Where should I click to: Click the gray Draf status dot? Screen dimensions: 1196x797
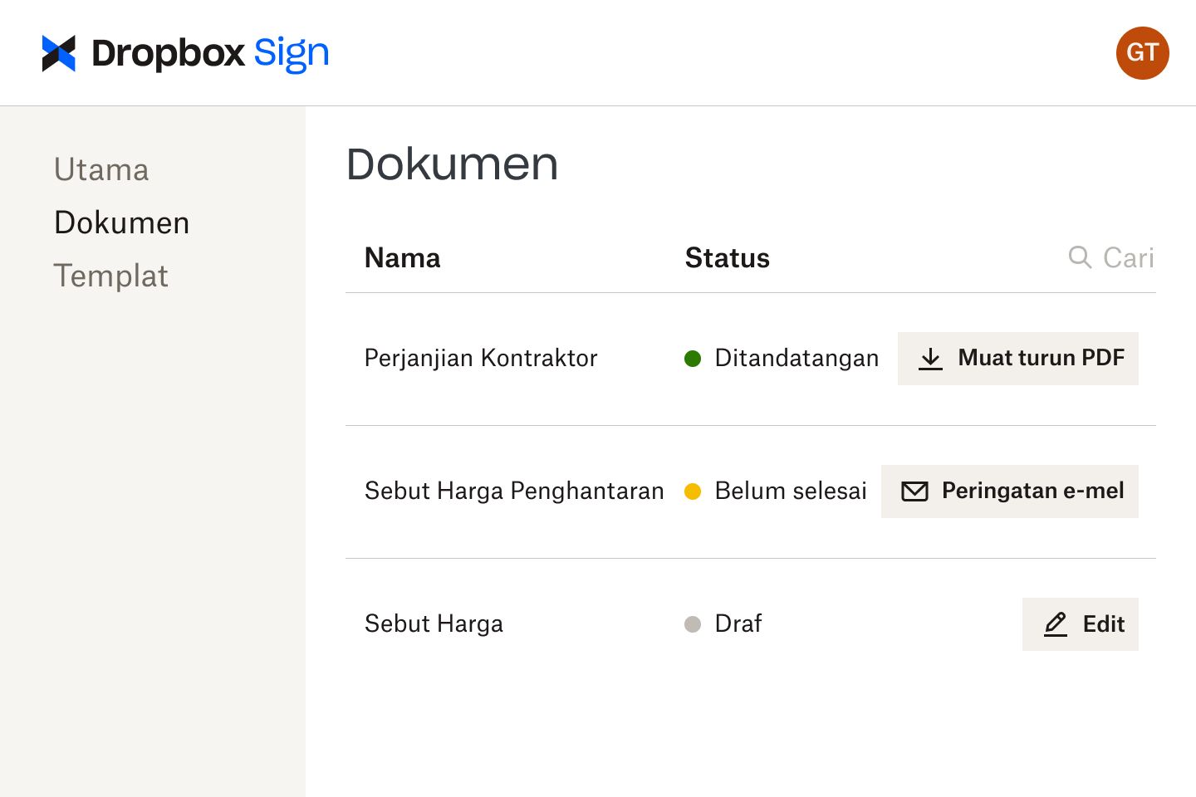click(x=693, y=624)
